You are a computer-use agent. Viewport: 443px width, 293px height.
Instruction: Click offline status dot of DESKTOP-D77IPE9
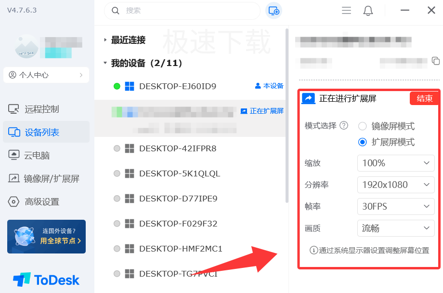[117, 199]
